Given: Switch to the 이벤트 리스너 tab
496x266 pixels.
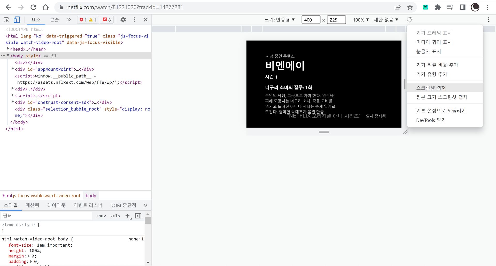Looking at the screenshot, I should (88, 205).
